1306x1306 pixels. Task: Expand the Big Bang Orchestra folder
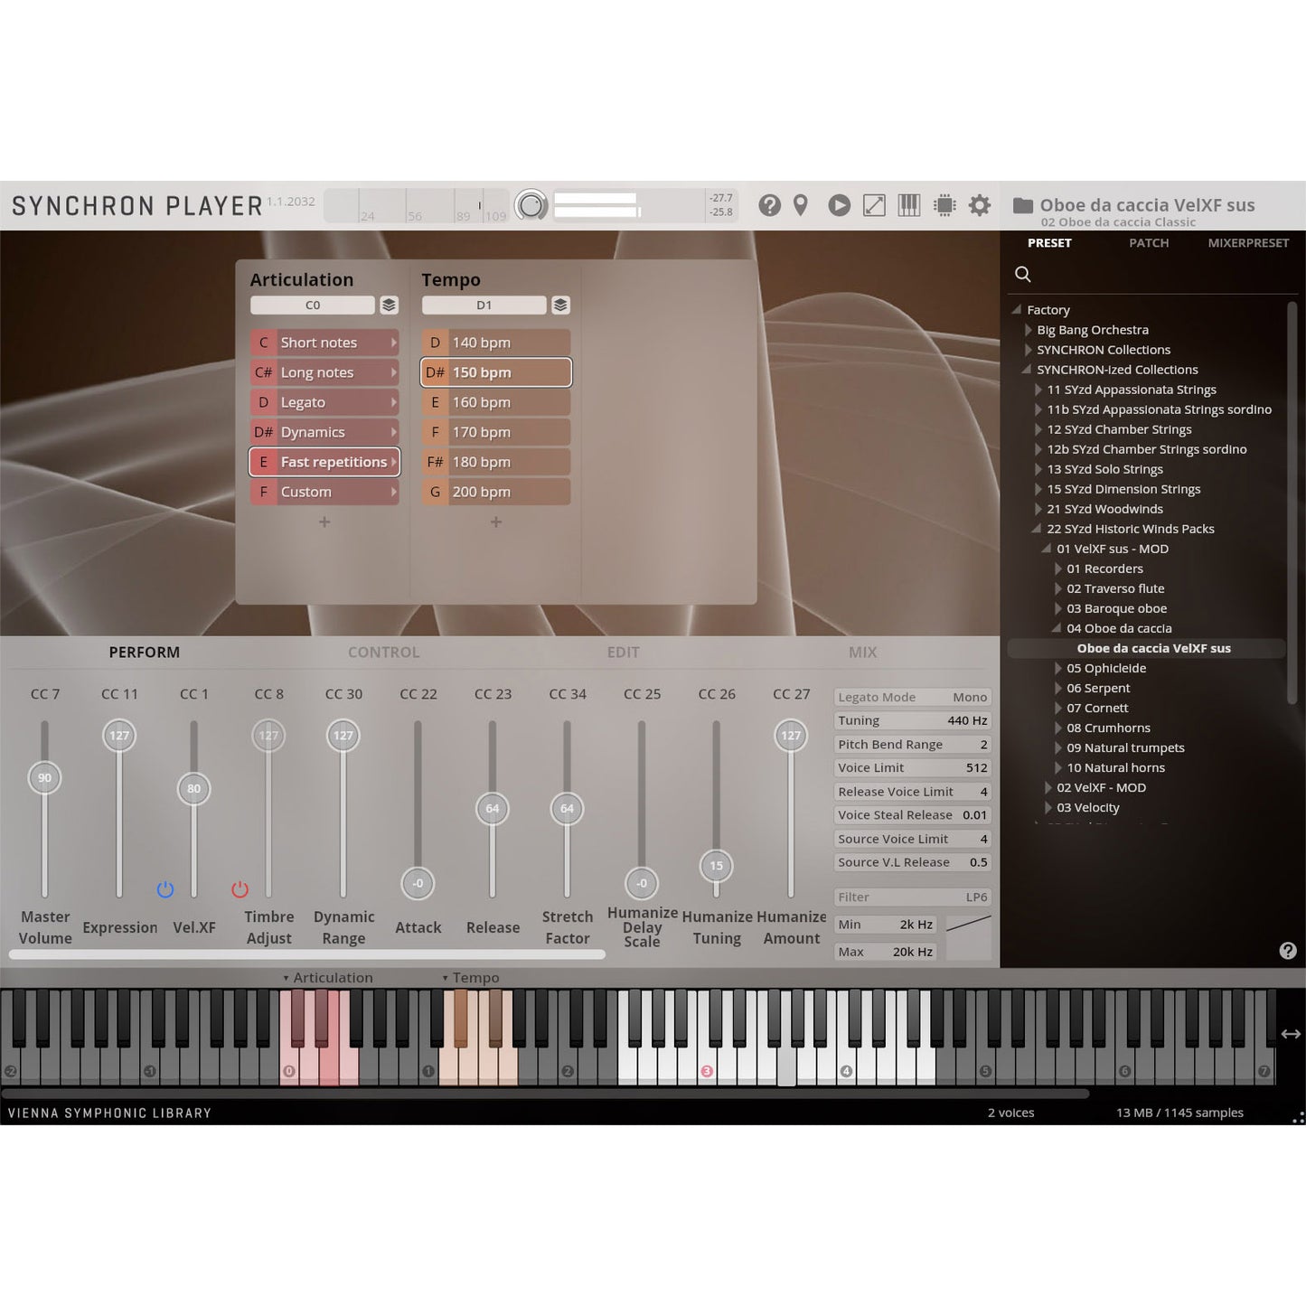click(1029, 330)
